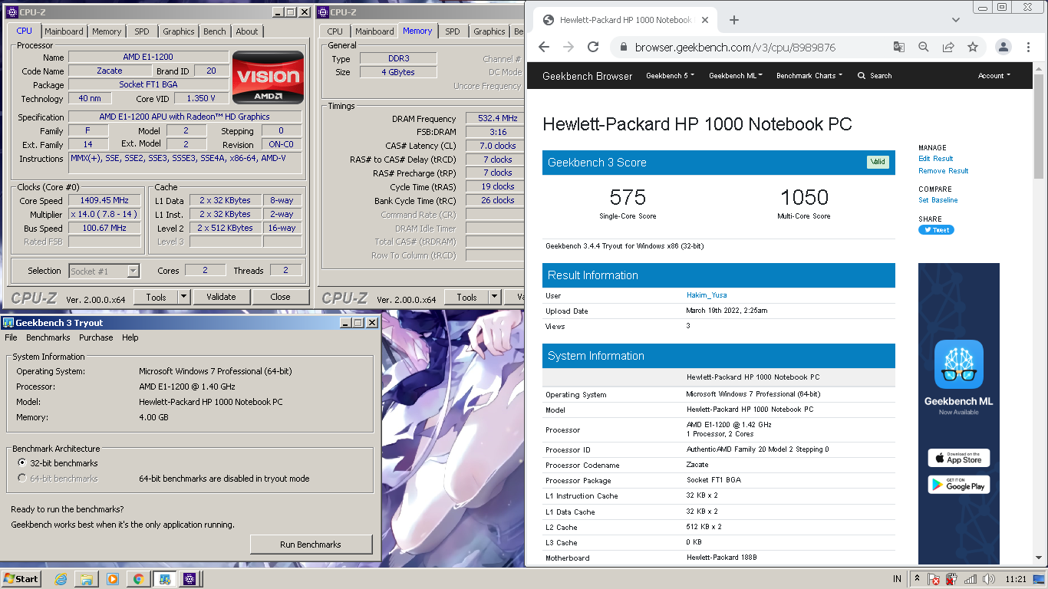Click the Start button
The width and height of the screenshot is (1048, 589).
[x=21, y=579]
